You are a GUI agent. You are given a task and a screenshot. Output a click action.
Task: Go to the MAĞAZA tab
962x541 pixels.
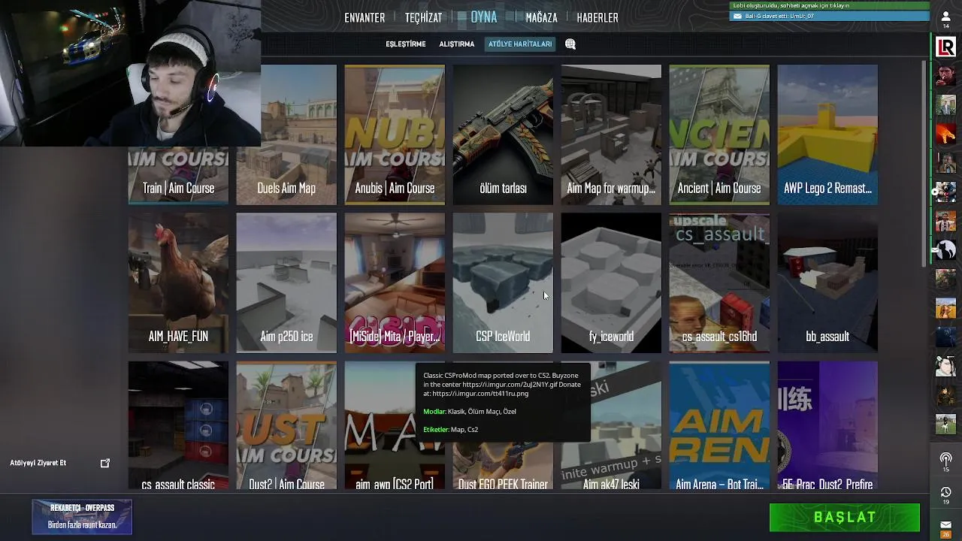coord(541,17)
